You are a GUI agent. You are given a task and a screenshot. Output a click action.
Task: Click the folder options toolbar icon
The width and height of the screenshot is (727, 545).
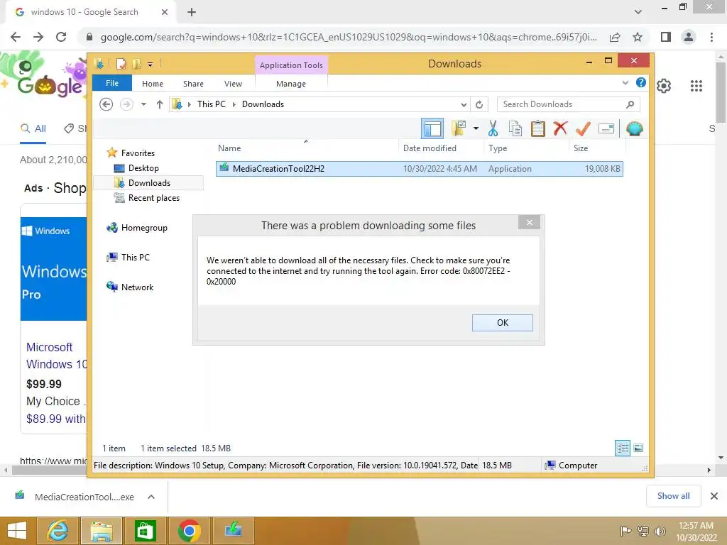click(x=459, y=128)
